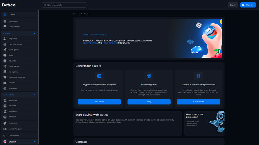Open the Slots icon in Casino section
The height and width of the screenshot is (145, 259).
point(5,55)
